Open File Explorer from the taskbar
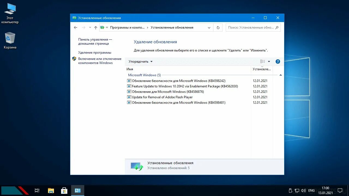This screenshot has width=349, height=196. coord(51,190)
